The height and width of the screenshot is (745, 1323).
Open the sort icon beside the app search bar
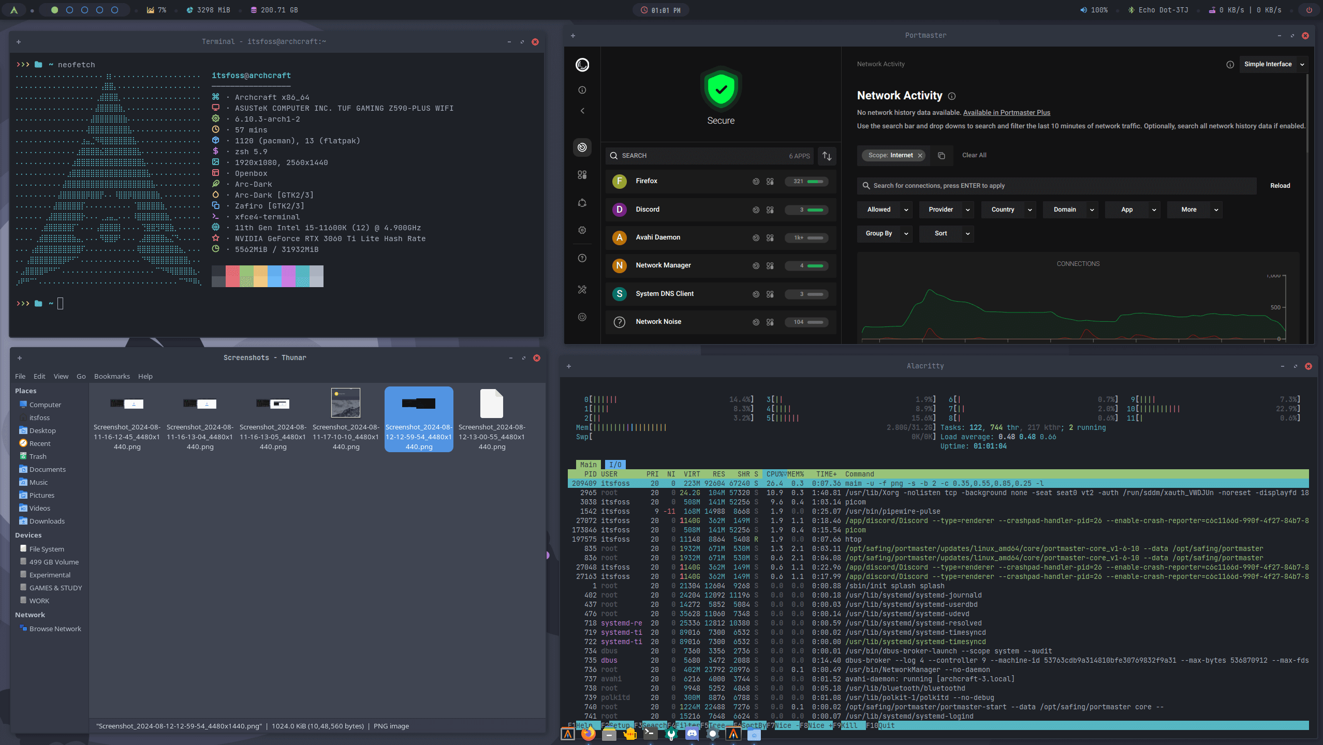[826, 156]
